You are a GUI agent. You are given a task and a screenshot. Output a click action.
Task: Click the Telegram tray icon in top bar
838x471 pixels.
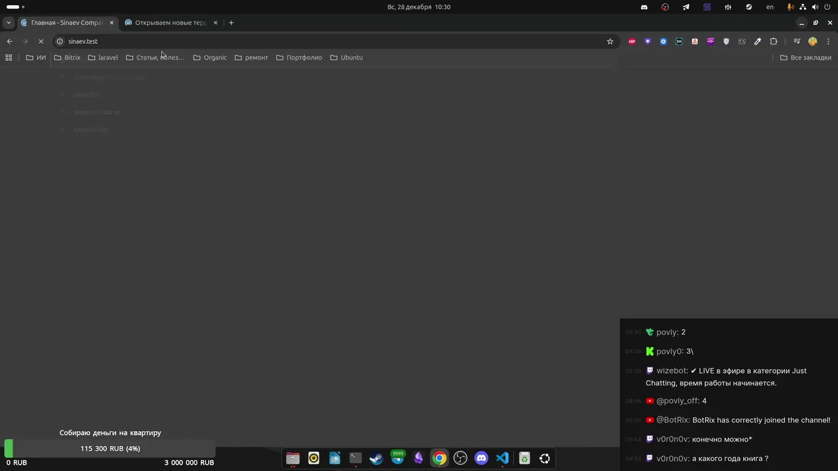(x=686, y=7)
